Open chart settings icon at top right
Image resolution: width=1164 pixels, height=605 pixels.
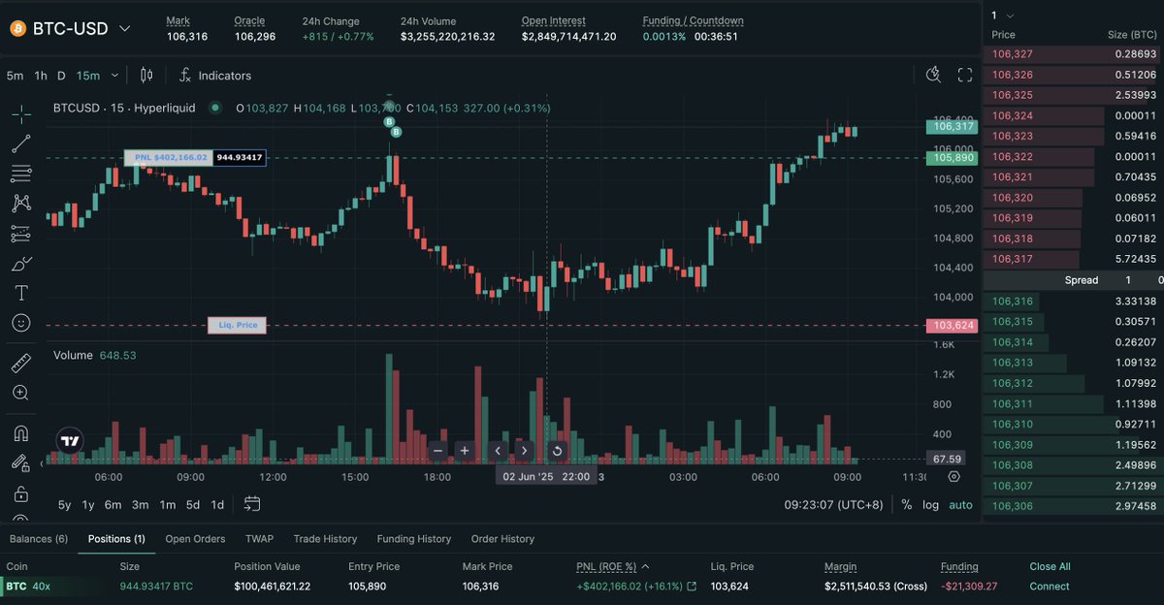point(933,75)
